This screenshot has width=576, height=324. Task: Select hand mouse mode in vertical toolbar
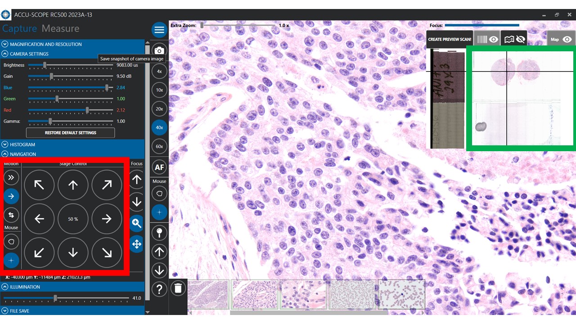pos(159,193)
